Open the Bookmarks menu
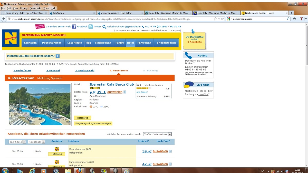This screenshot has height=173, width=308. point(35,8)
